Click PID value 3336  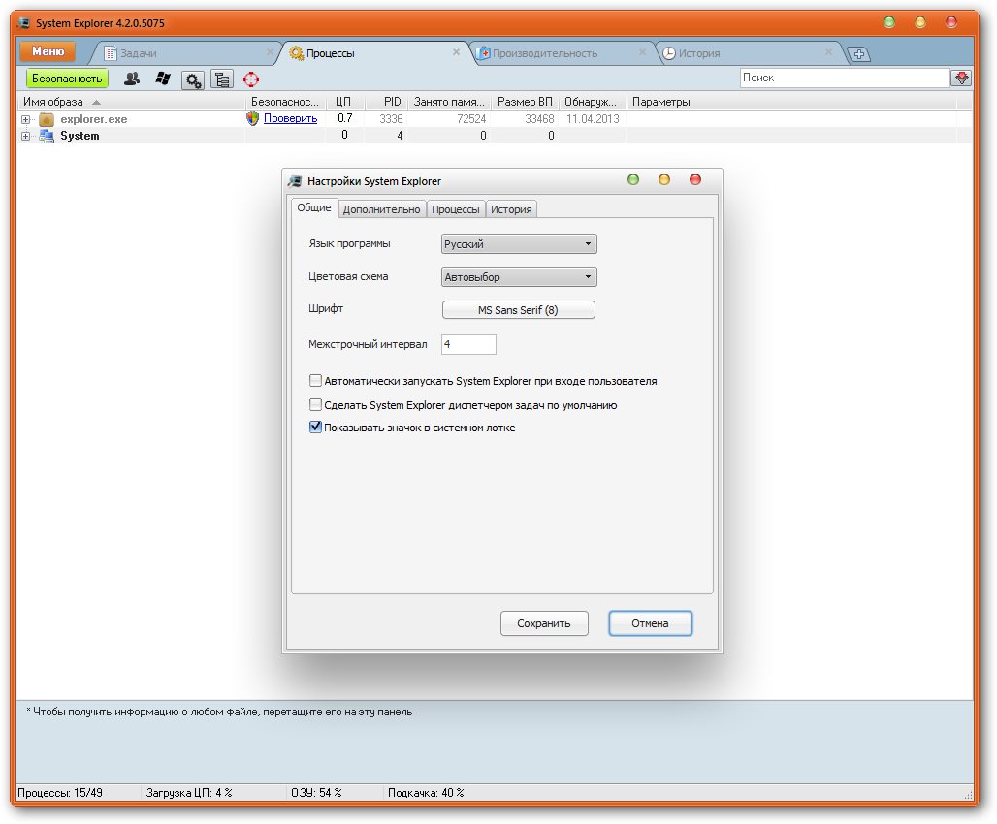[391, 119]
